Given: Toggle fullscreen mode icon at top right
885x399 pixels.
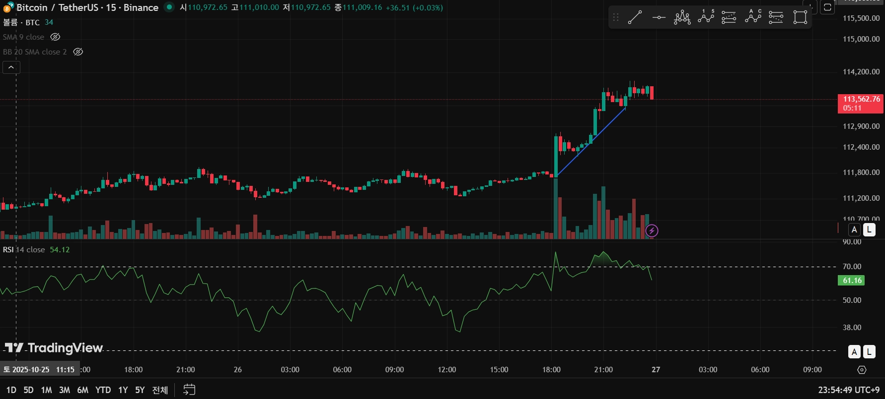Looking at the screenshot, I should coord(827,7).
